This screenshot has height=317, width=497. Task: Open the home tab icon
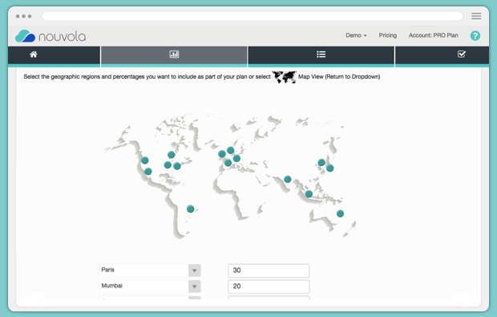[x=34, y=55]
